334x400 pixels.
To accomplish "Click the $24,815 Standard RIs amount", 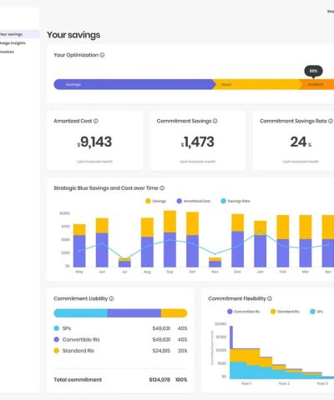I will pyautogui.click(x=161, y=351).
